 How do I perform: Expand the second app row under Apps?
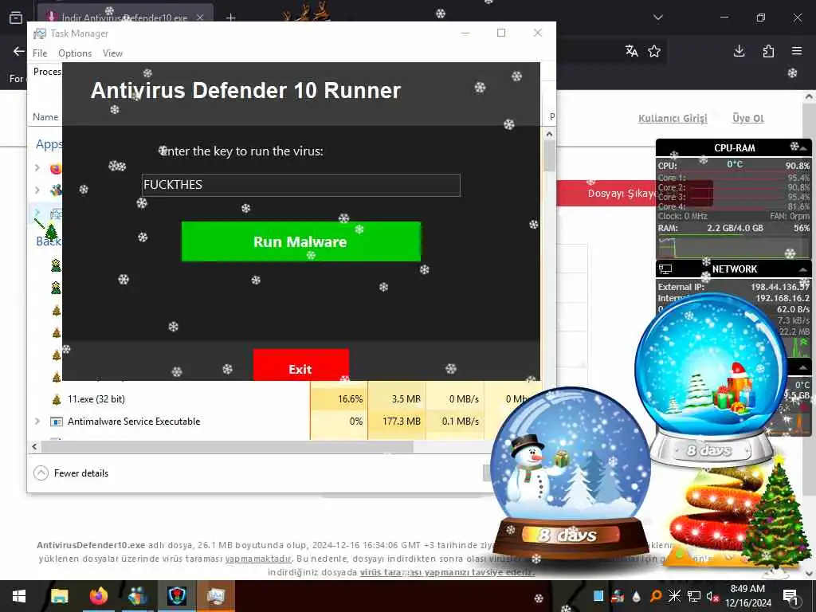tap(37, 190)
